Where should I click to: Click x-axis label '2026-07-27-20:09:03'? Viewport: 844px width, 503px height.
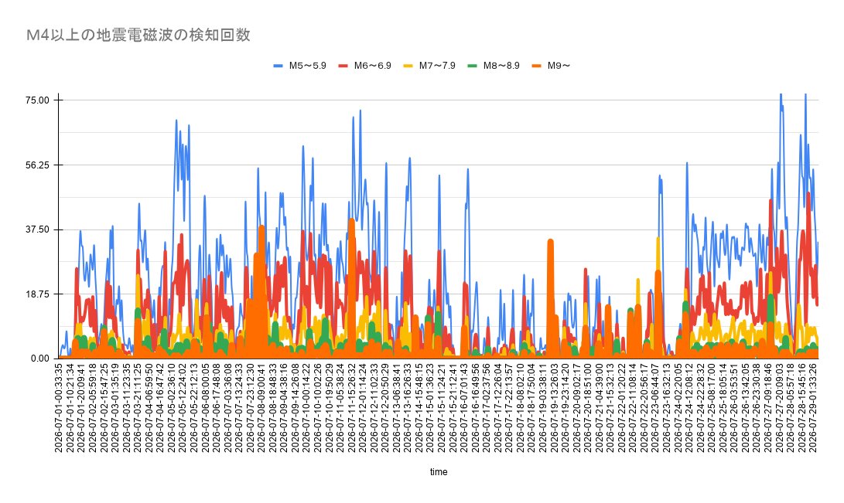pos(781,408)
